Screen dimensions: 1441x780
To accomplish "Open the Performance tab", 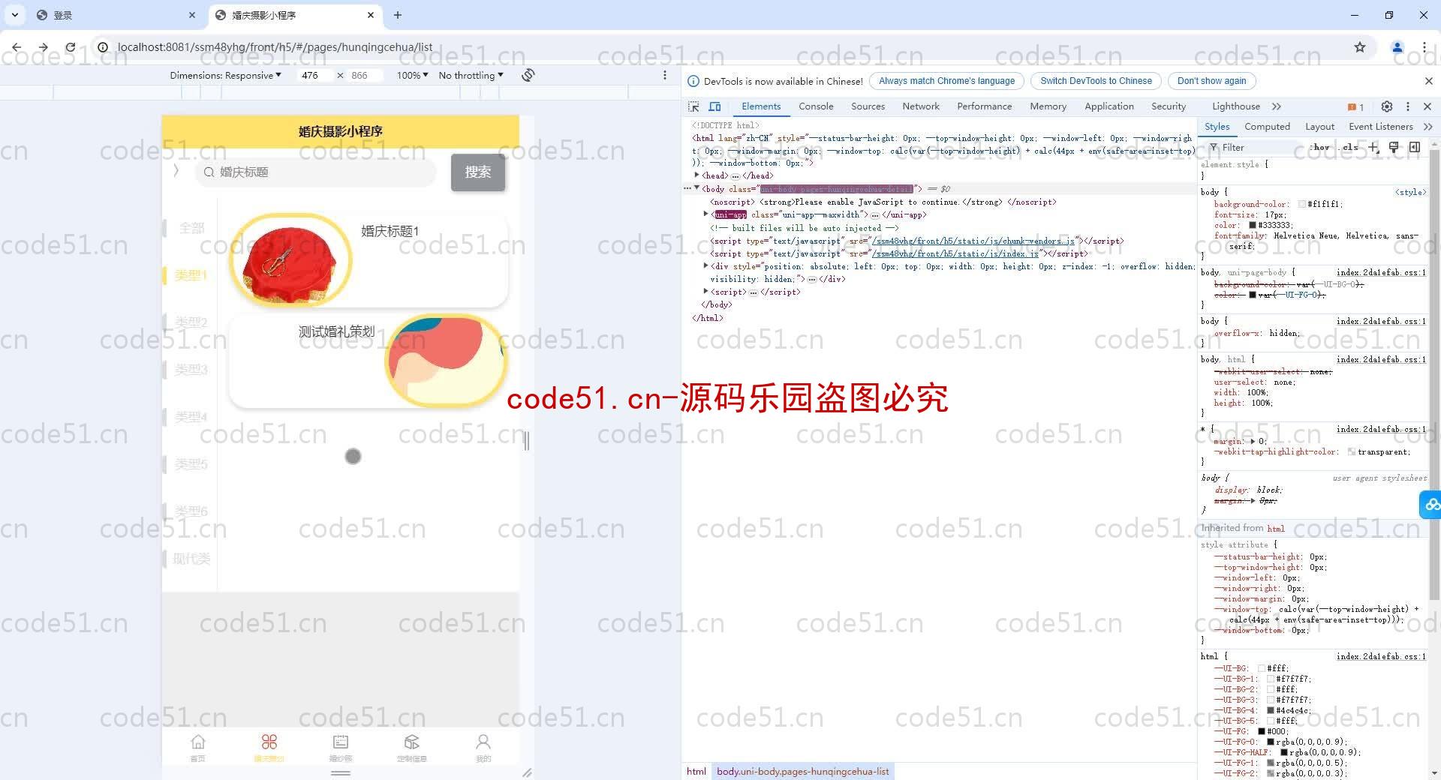I will [984, 106].
